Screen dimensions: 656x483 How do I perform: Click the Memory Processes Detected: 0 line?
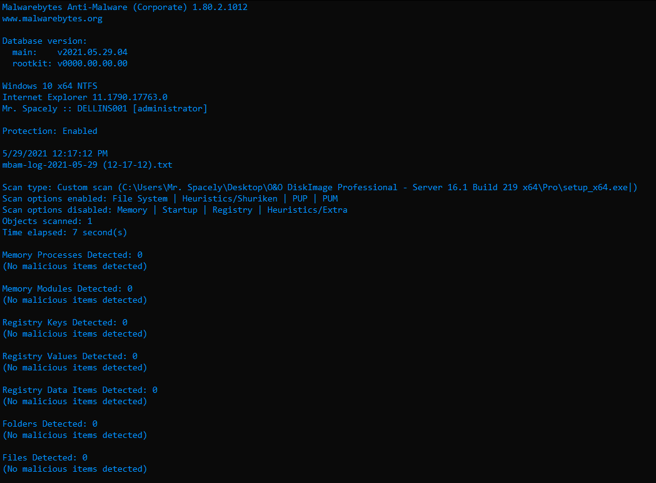[73, 255]
